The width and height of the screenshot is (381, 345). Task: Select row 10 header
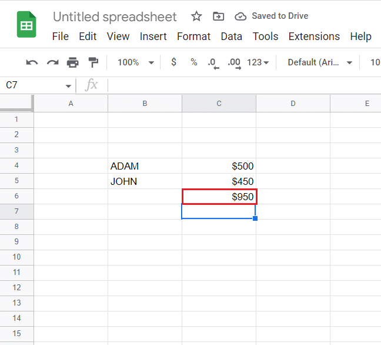(16, 257)
